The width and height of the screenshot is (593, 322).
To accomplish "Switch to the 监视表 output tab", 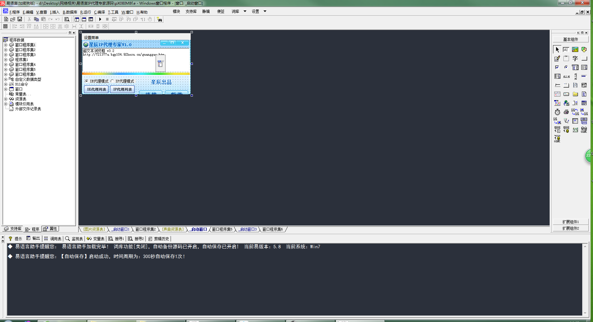I will [74, 239].
